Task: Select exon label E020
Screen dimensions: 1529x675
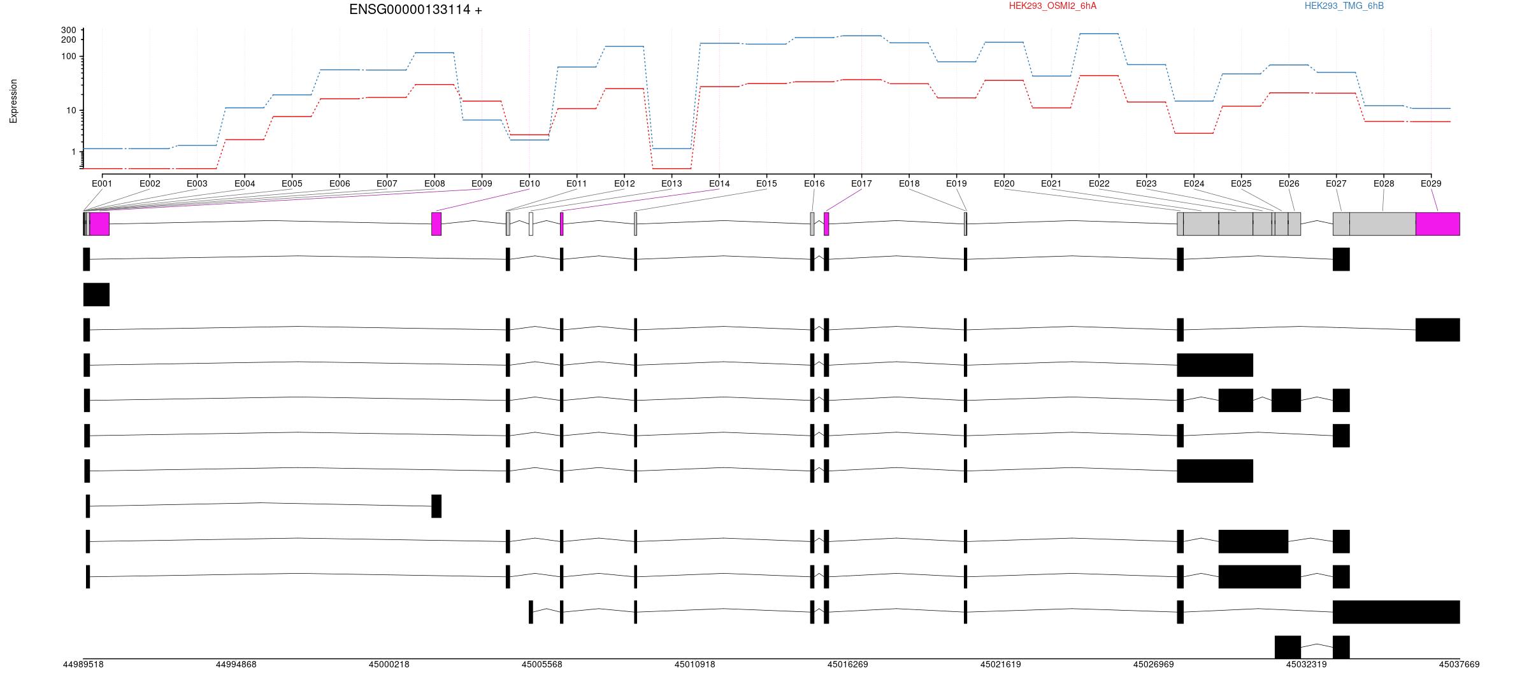Action: point(1004,183)
